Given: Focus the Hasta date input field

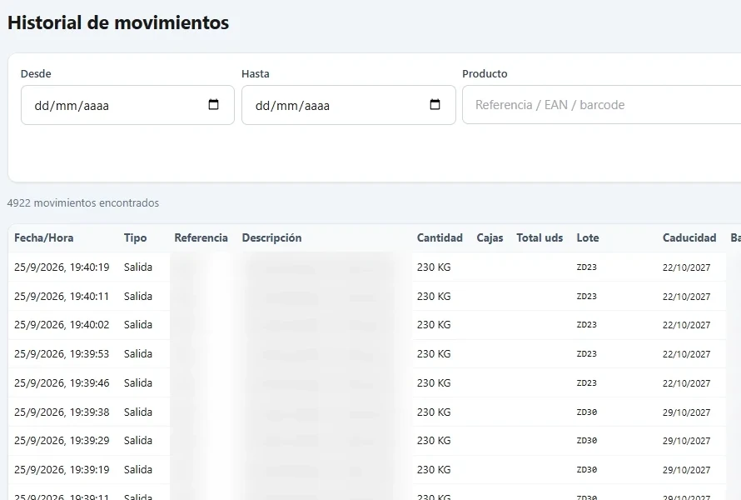Looking at the screenshot, I should (349, 105).
